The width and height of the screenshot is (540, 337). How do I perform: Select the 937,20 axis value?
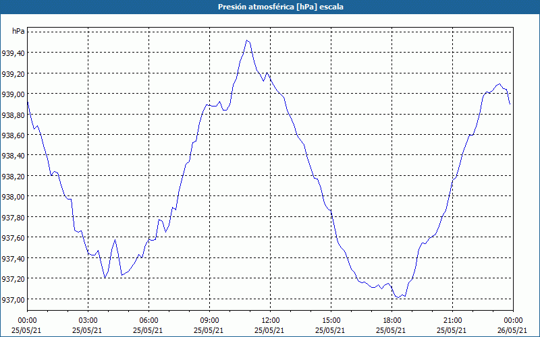pos(13,278)
